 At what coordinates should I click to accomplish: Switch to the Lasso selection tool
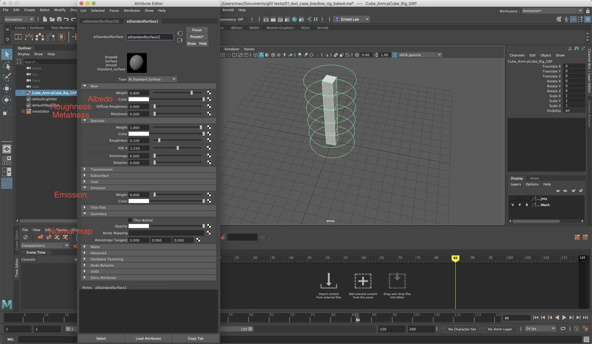click(x=7, y=65)
